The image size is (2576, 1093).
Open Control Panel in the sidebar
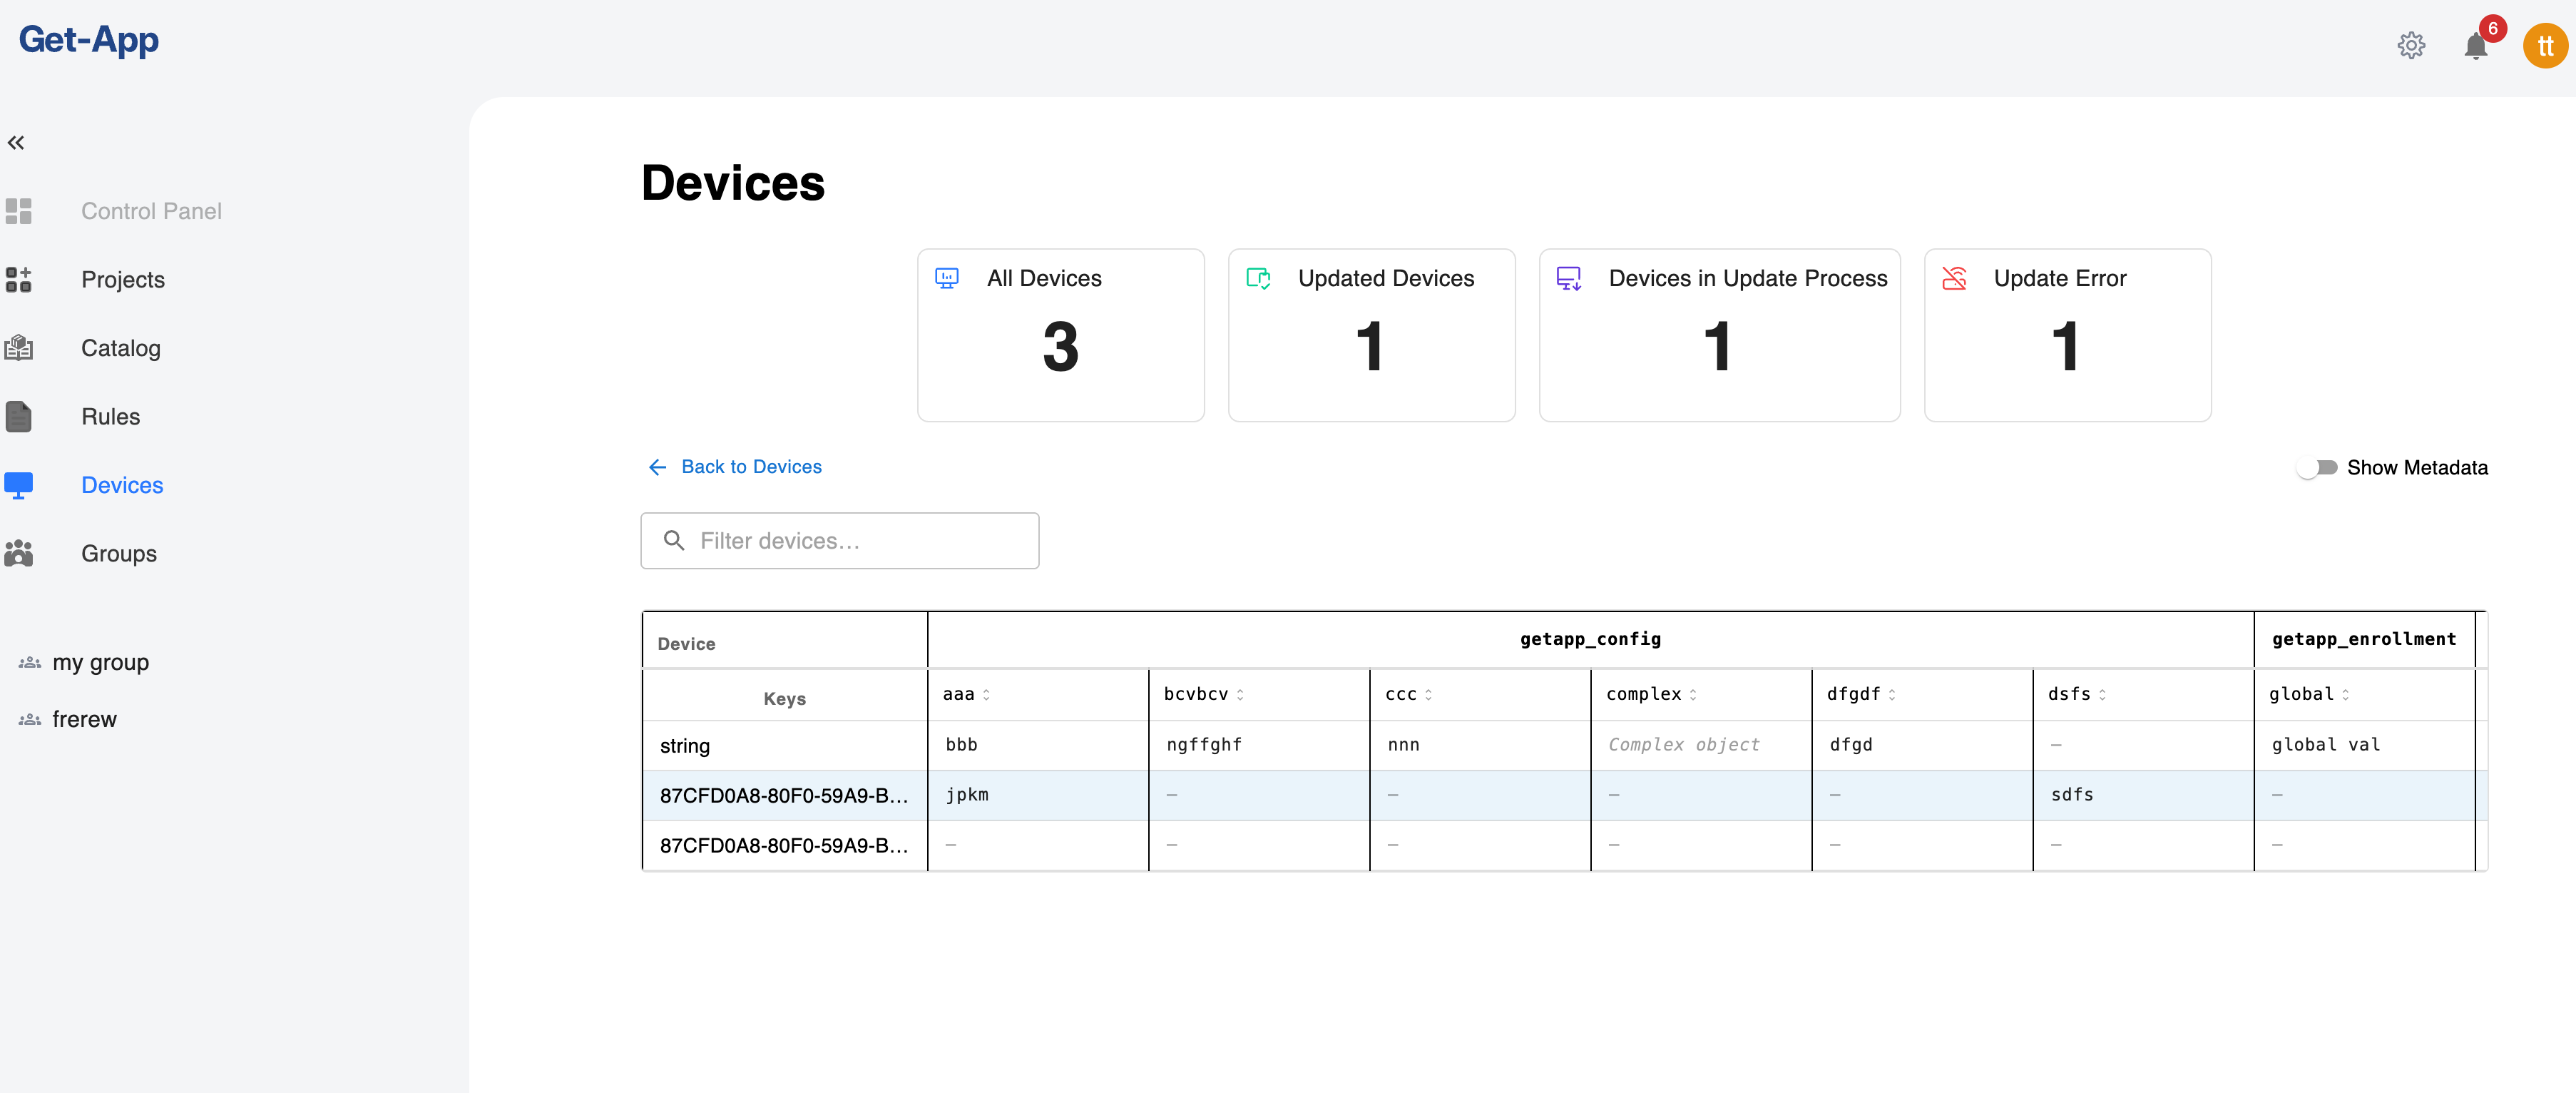click(151, 211)
